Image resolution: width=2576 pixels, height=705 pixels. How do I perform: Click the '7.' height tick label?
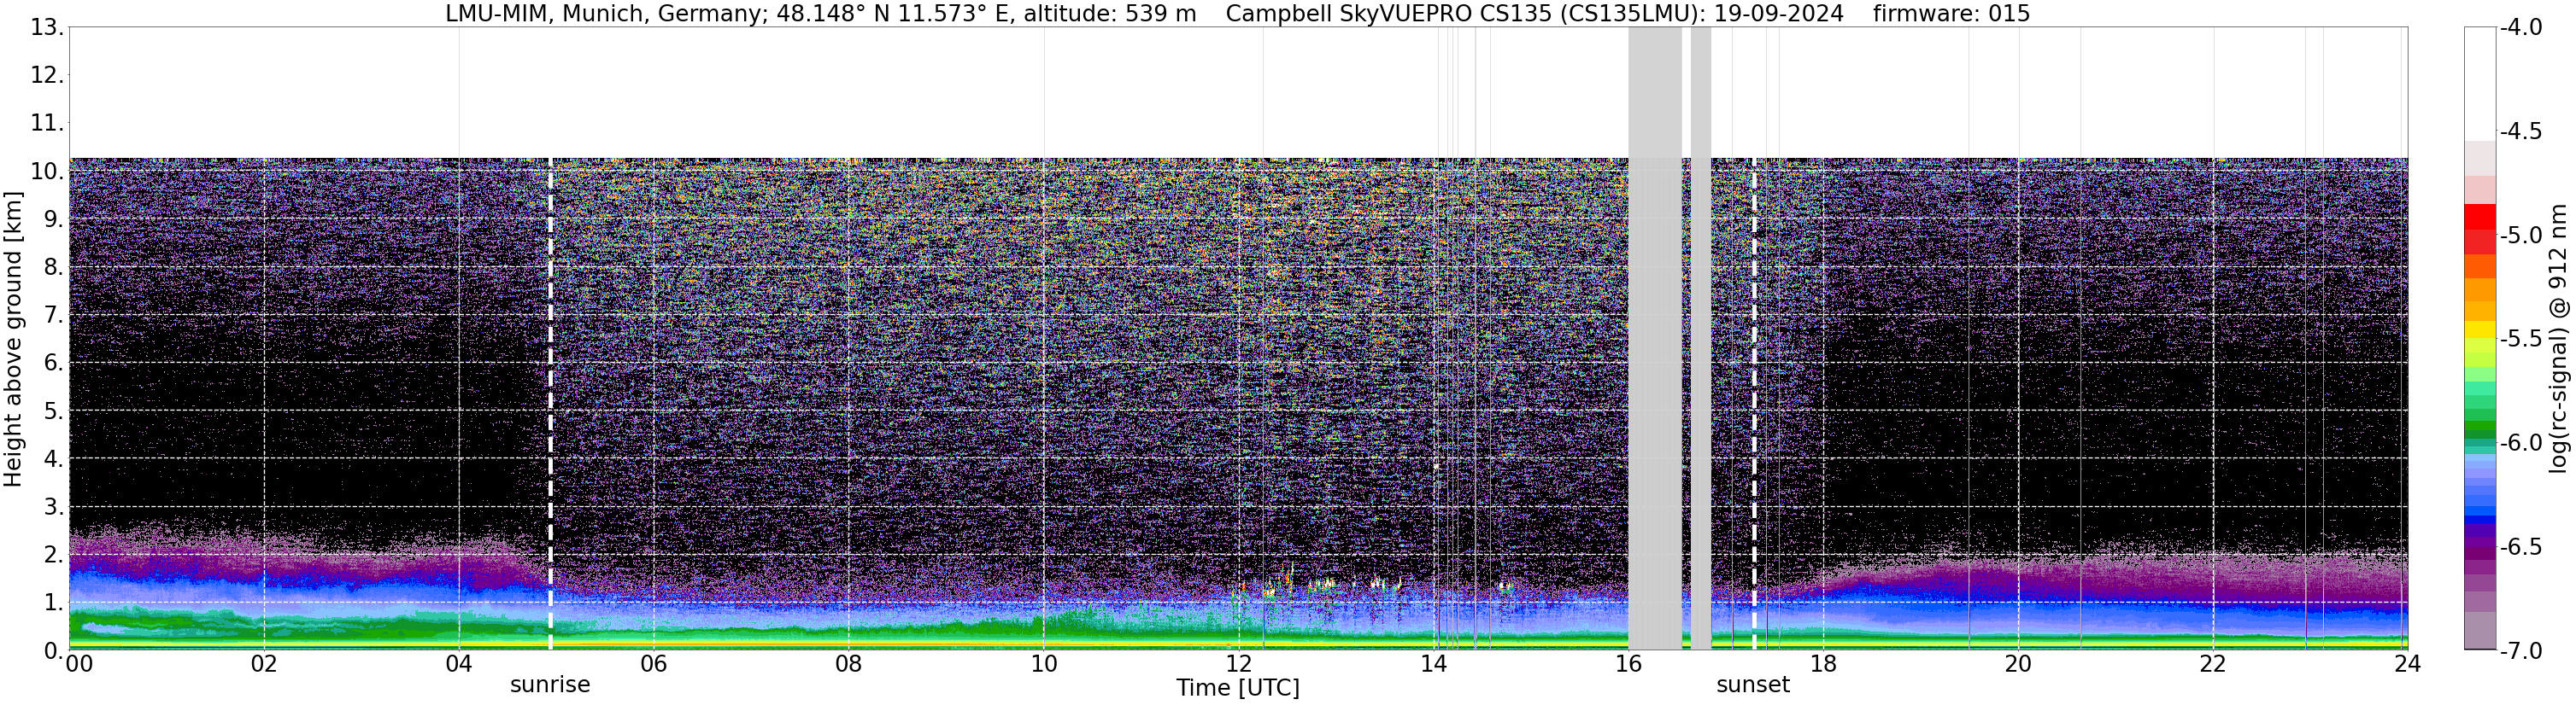coord(54,315)
